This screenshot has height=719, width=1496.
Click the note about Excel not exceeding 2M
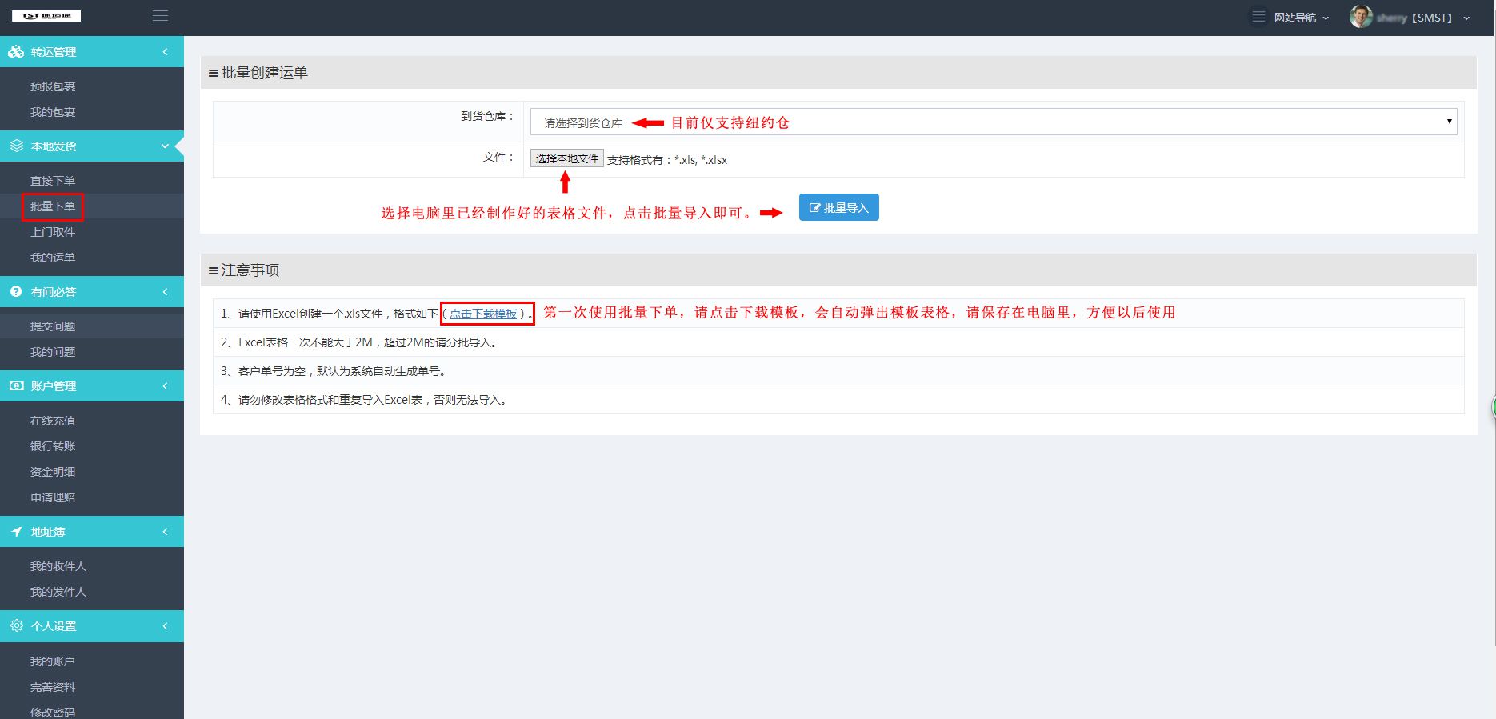point(360,342)
